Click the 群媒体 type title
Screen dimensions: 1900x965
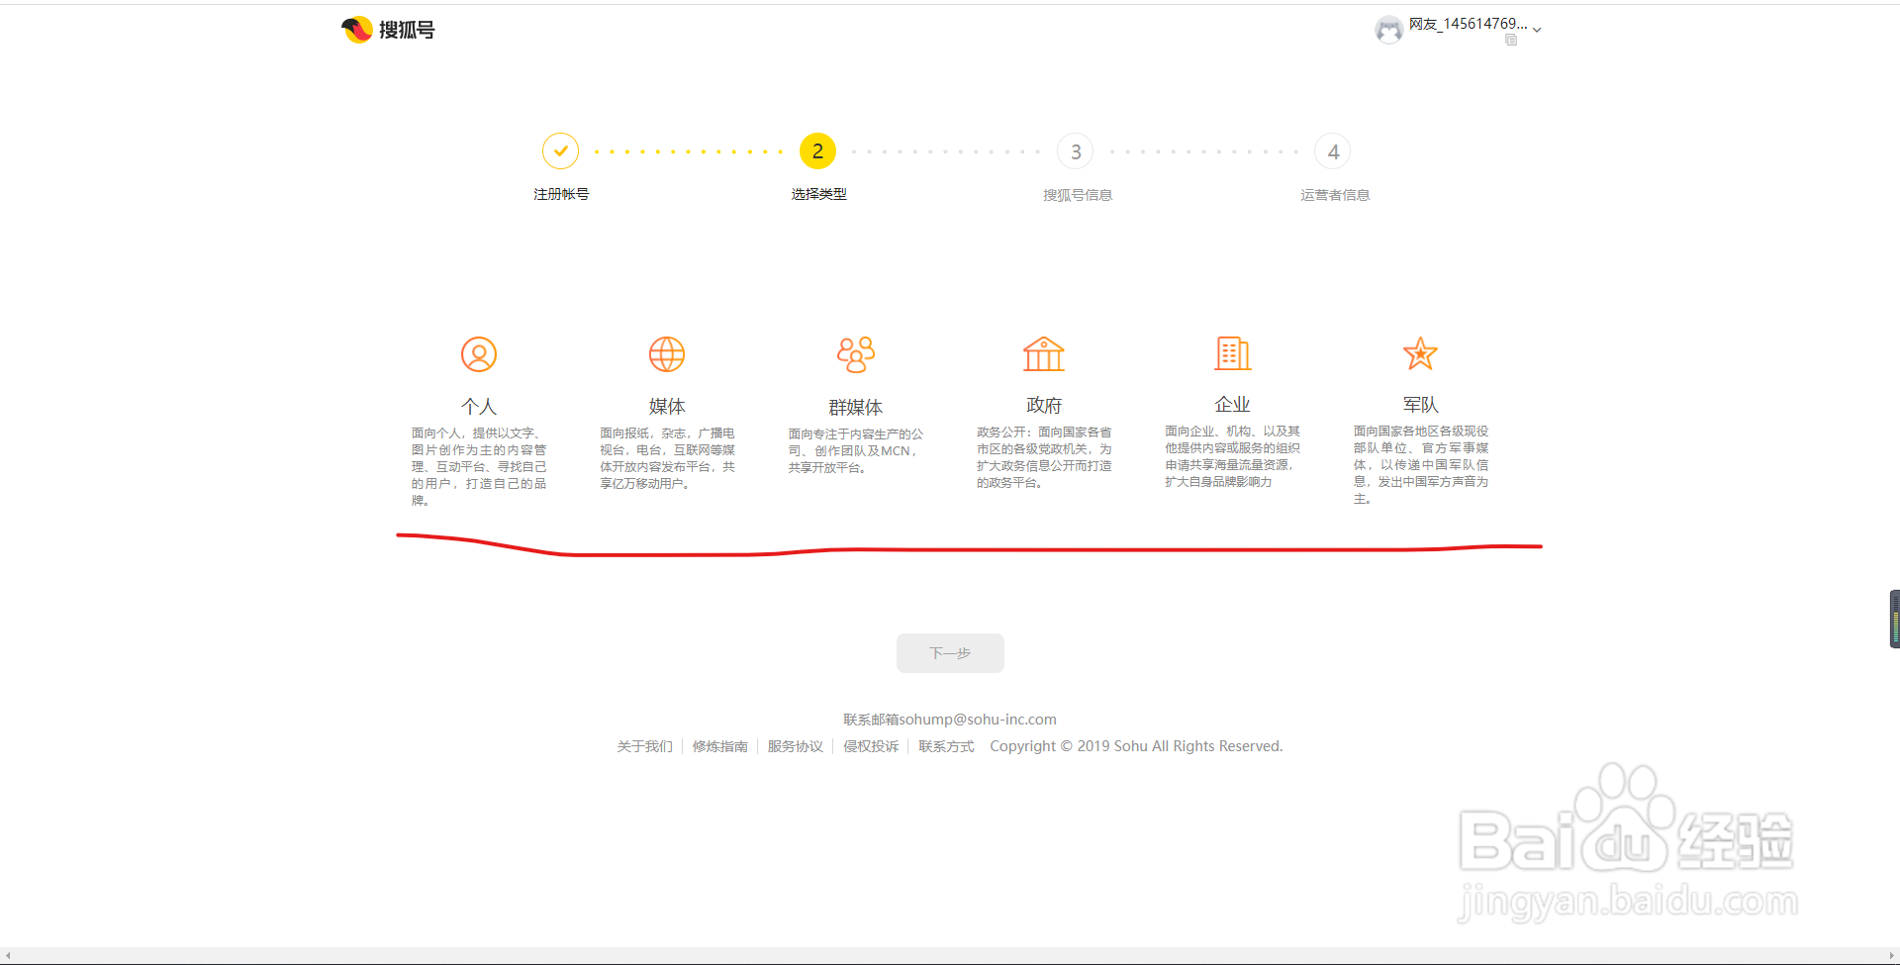pos(856,408)
